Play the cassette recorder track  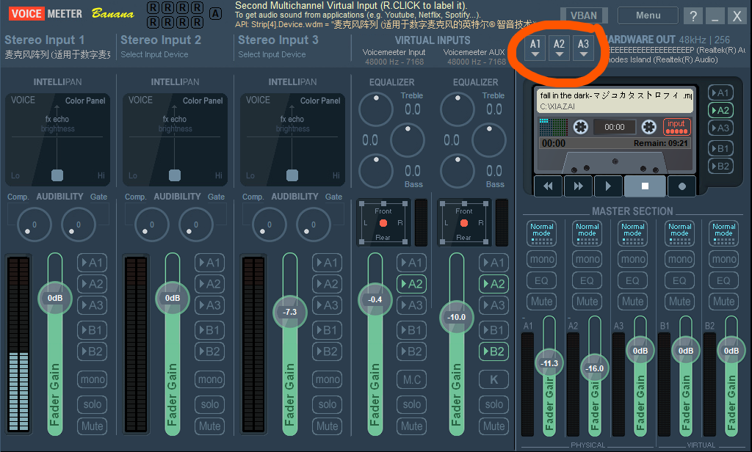[x=608, y=186]
